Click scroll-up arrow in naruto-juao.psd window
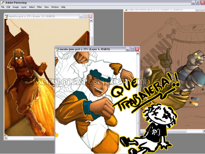This screenshot has width=205, height=154. (x=138, y=53)
